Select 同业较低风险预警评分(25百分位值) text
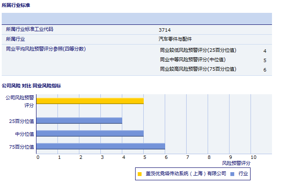The image size is (281, 188). 198,51
